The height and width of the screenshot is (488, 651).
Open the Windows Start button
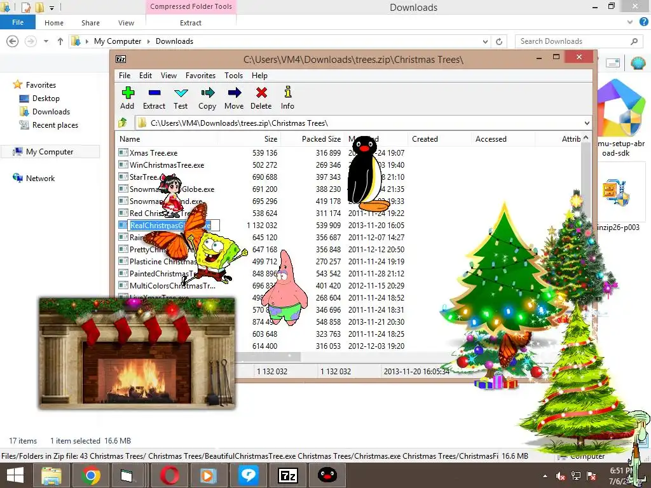[x=15, y=475]
